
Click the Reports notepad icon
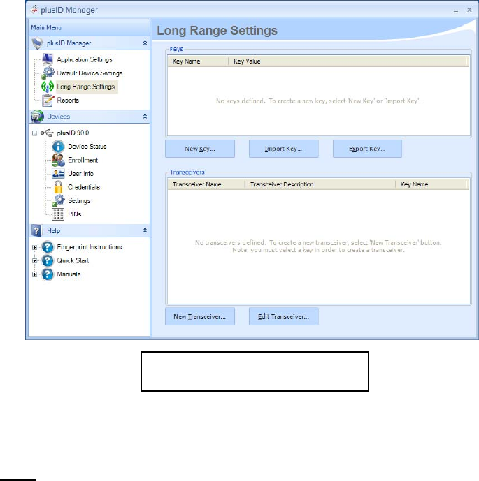[x=48, y=101]
